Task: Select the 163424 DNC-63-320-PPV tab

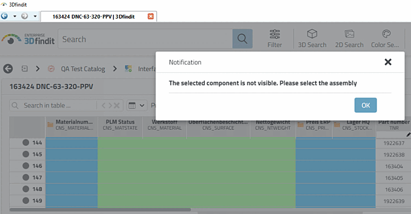Action: click(x=94, y=16)
